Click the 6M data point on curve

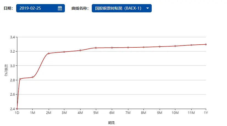112,48
